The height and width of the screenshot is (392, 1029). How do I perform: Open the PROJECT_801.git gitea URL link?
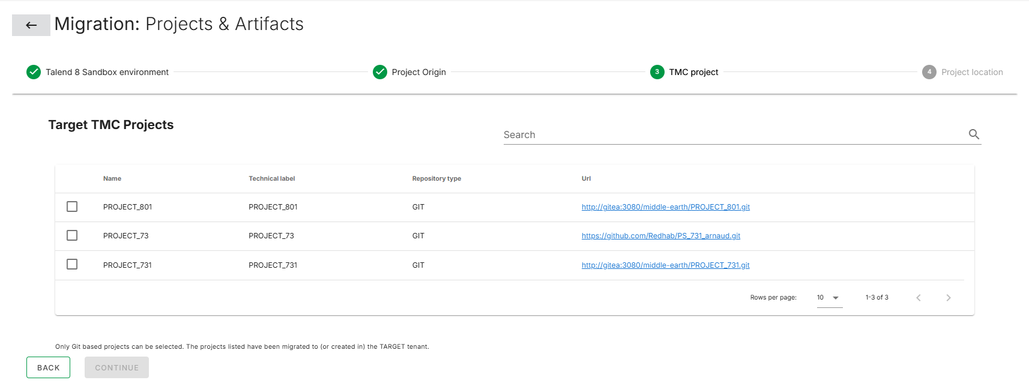coord(666,207)
